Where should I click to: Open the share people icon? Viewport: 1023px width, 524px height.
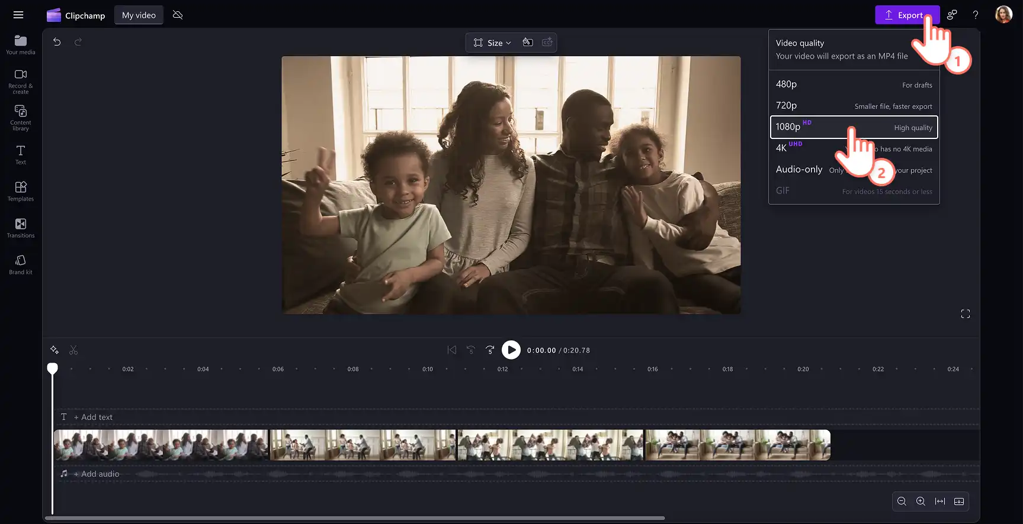click(952, 15)
